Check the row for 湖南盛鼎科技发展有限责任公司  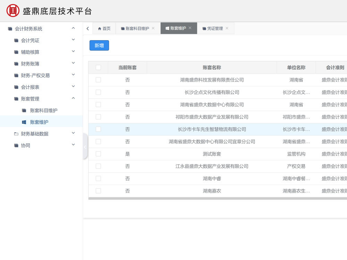point(98,80)
